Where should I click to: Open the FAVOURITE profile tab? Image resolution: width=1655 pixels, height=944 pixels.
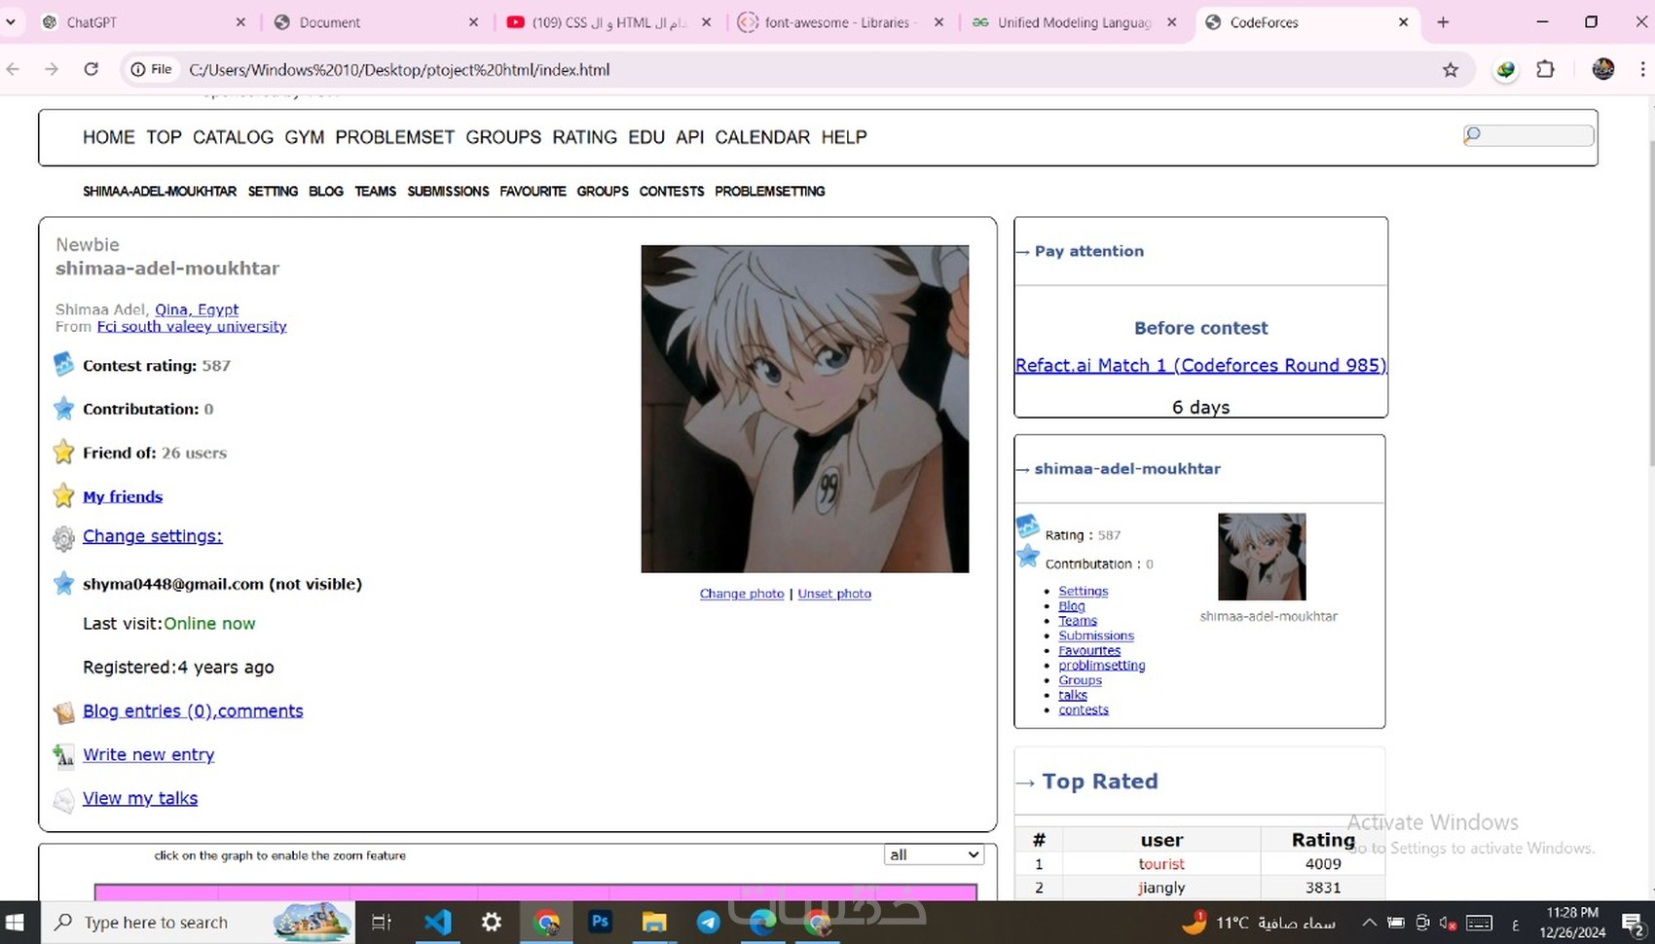pyautogui.click(x=533, y=192)
